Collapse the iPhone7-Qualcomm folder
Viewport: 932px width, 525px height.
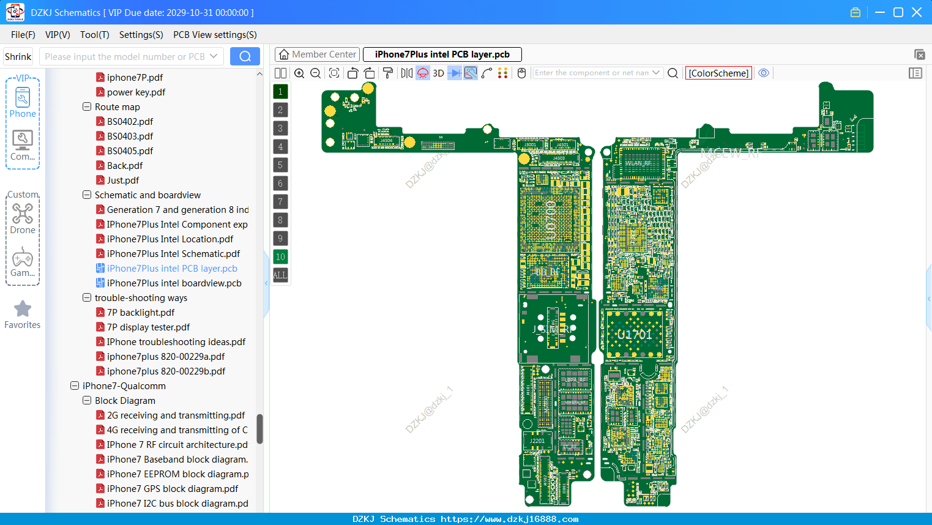[x=75, y=385]
